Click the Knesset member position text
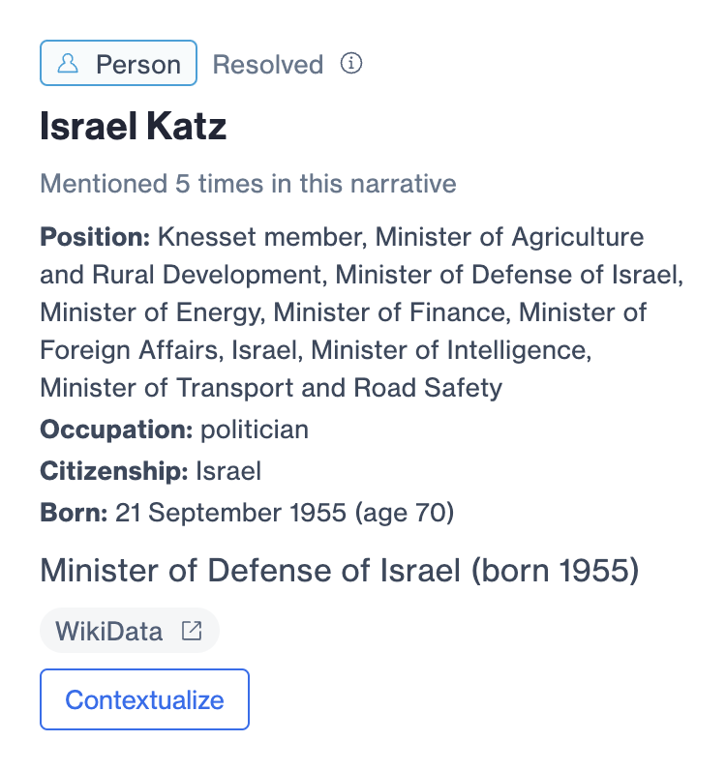Viewport: 726px width, 771px height. point(262,237)
